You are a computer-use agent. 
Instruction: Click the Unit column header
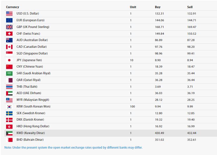pyautogui.click(x=133, y=7)
